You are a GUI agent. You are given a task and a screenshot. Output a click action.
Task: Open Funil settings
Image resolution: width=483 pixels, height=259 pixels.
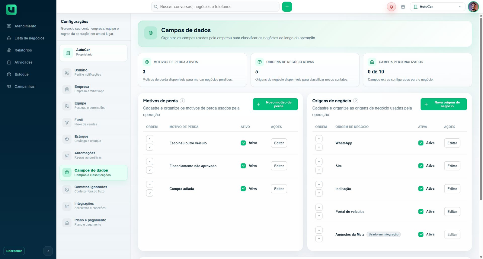point(93,122)
